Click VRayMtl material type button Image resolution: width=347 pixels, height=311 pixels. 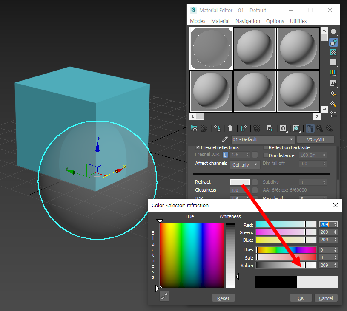pyautogui.click(x=315, y=140)
